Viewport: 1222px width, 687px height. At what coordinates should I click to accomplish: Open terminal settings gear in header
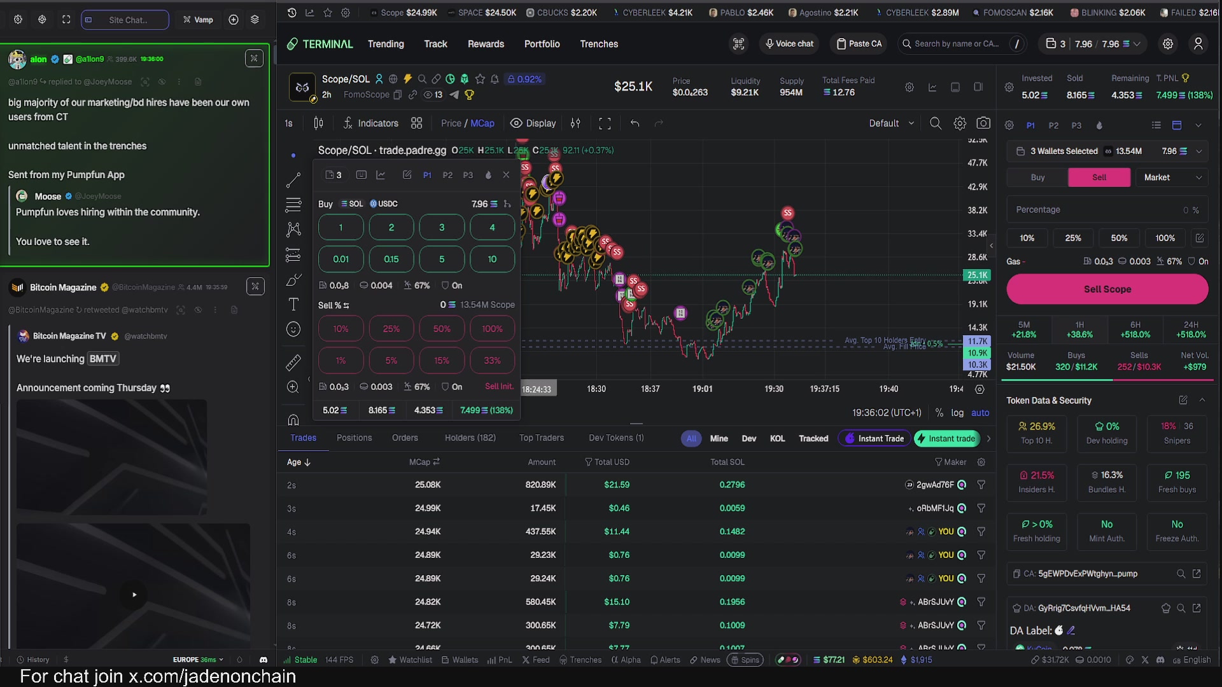pyautogui.click(x=1168, y=44)
